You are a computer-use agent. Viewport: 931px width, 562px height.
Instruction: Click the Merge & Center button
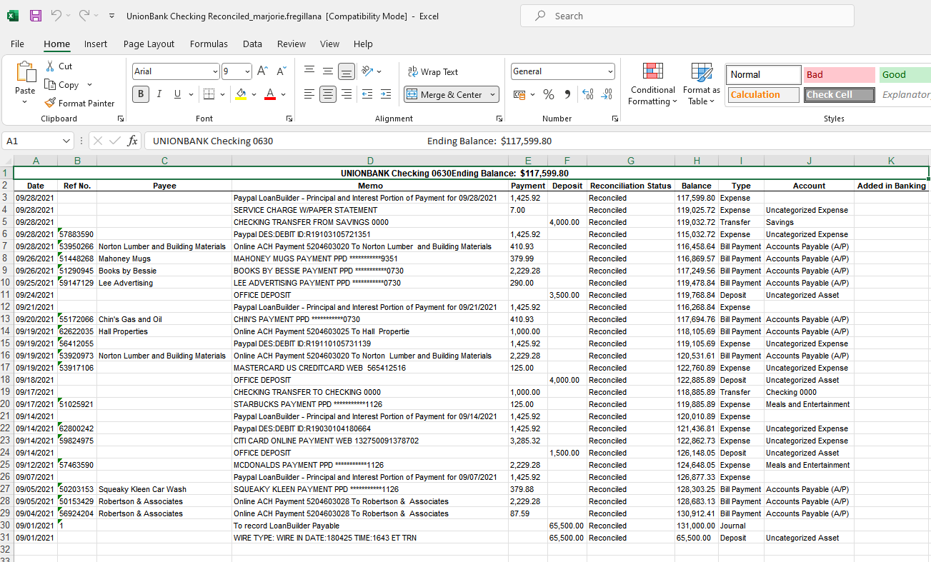(x=446, y=94)
